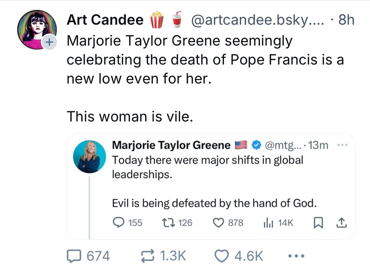Follow Art Candee via the plus badge
Image resolution: width=370 pixels, height=267 pixels.
[47, 43]
